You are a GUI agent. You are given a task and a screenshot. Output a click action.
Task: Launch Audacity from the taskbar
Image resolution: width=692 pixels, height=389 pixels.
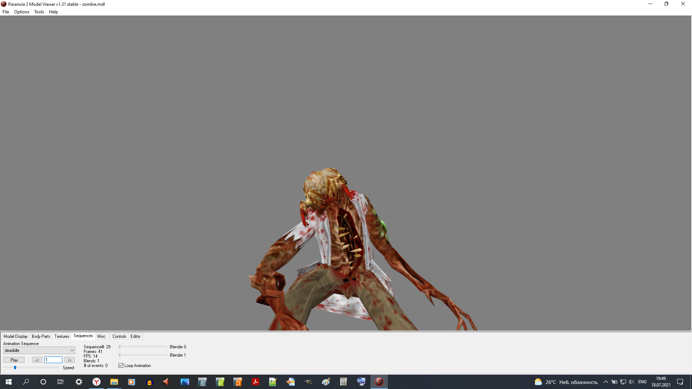150,381
